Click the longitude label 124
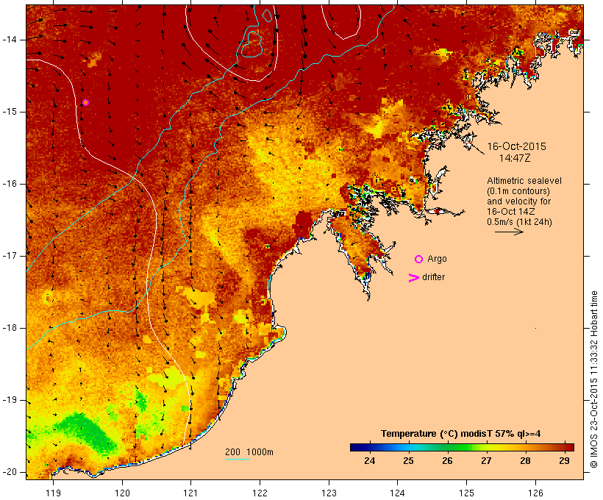603x500 pixels. click(398, 493)
